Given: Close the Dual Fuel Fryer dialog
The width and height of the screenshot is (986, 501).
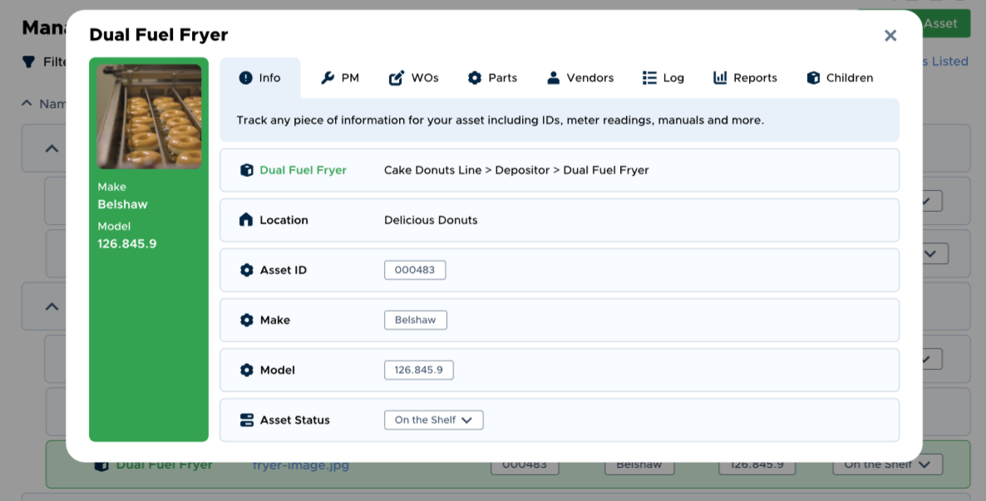Looking at the screenshot, I should click(890, 36).
